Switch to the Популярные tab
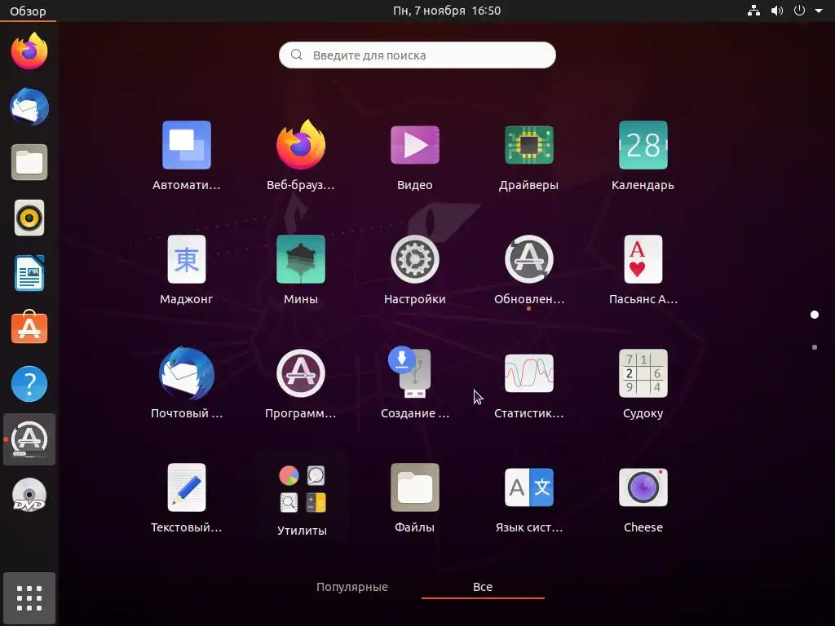 pyautogui.click(x=352, y=587)
